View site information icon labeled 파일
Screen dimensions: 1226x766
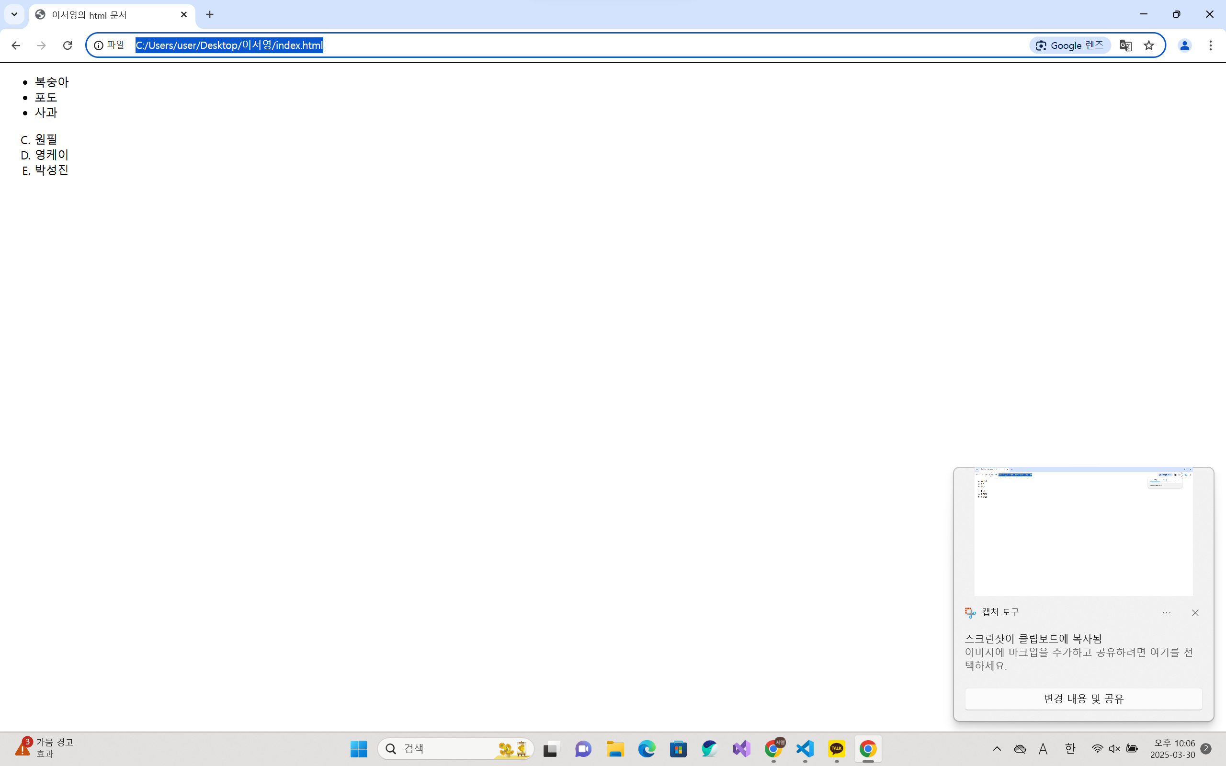click(109, 45)
